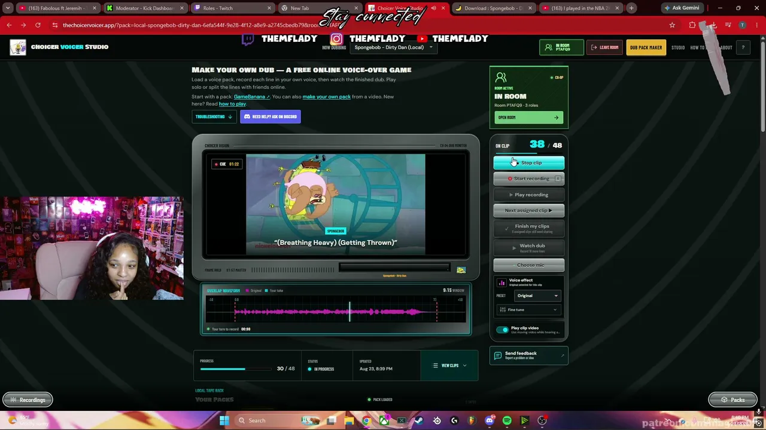The image size is (766, 430).
Task: Open a new browser tab
Action: (x=631, y=8)
